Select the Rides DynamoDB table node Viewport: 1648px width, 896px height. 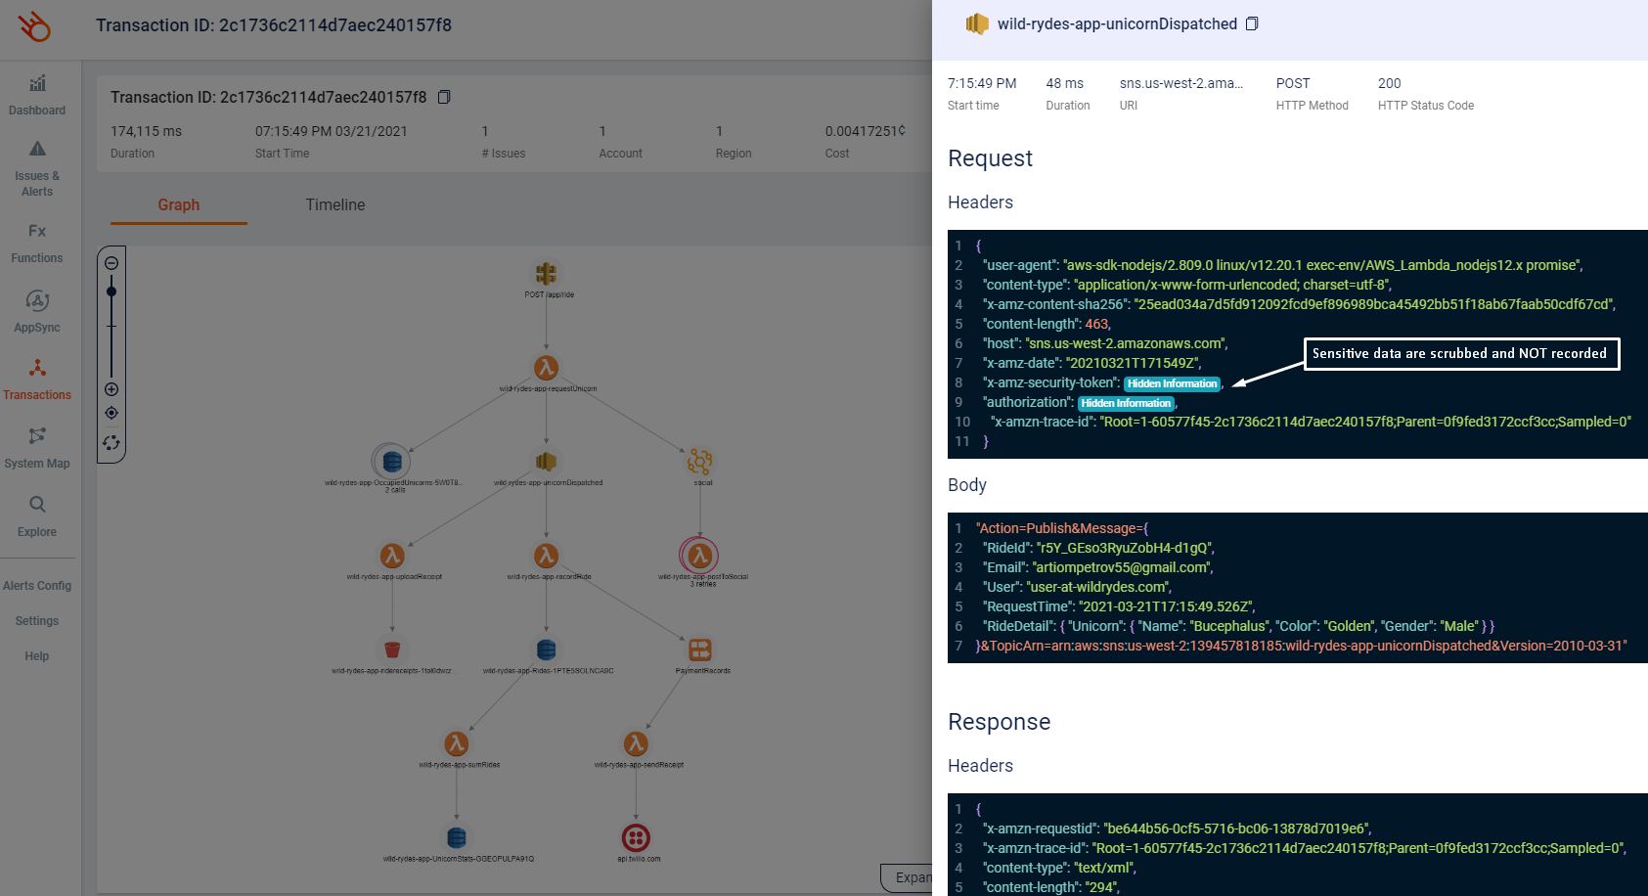[x=547, y=650]
